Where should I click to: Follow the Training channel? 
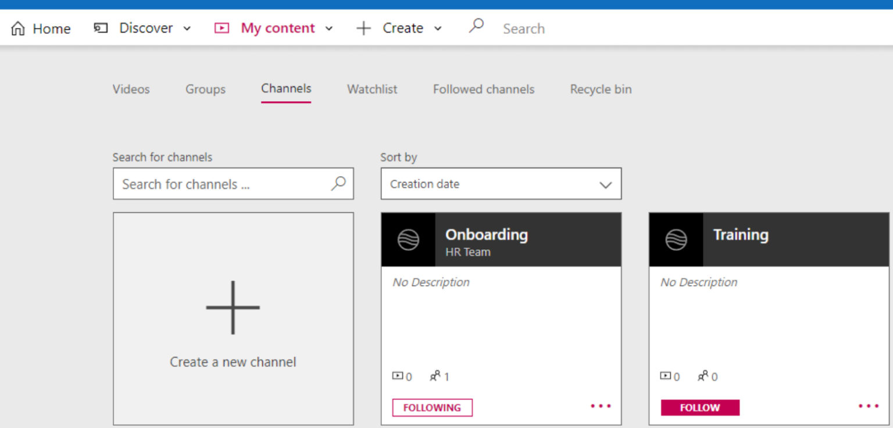700,408
